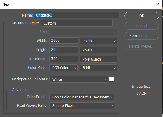Change the Width units dropdown
Image resolution: width=163 pixels, height=117 pixels.
click(x=98, y=41)
